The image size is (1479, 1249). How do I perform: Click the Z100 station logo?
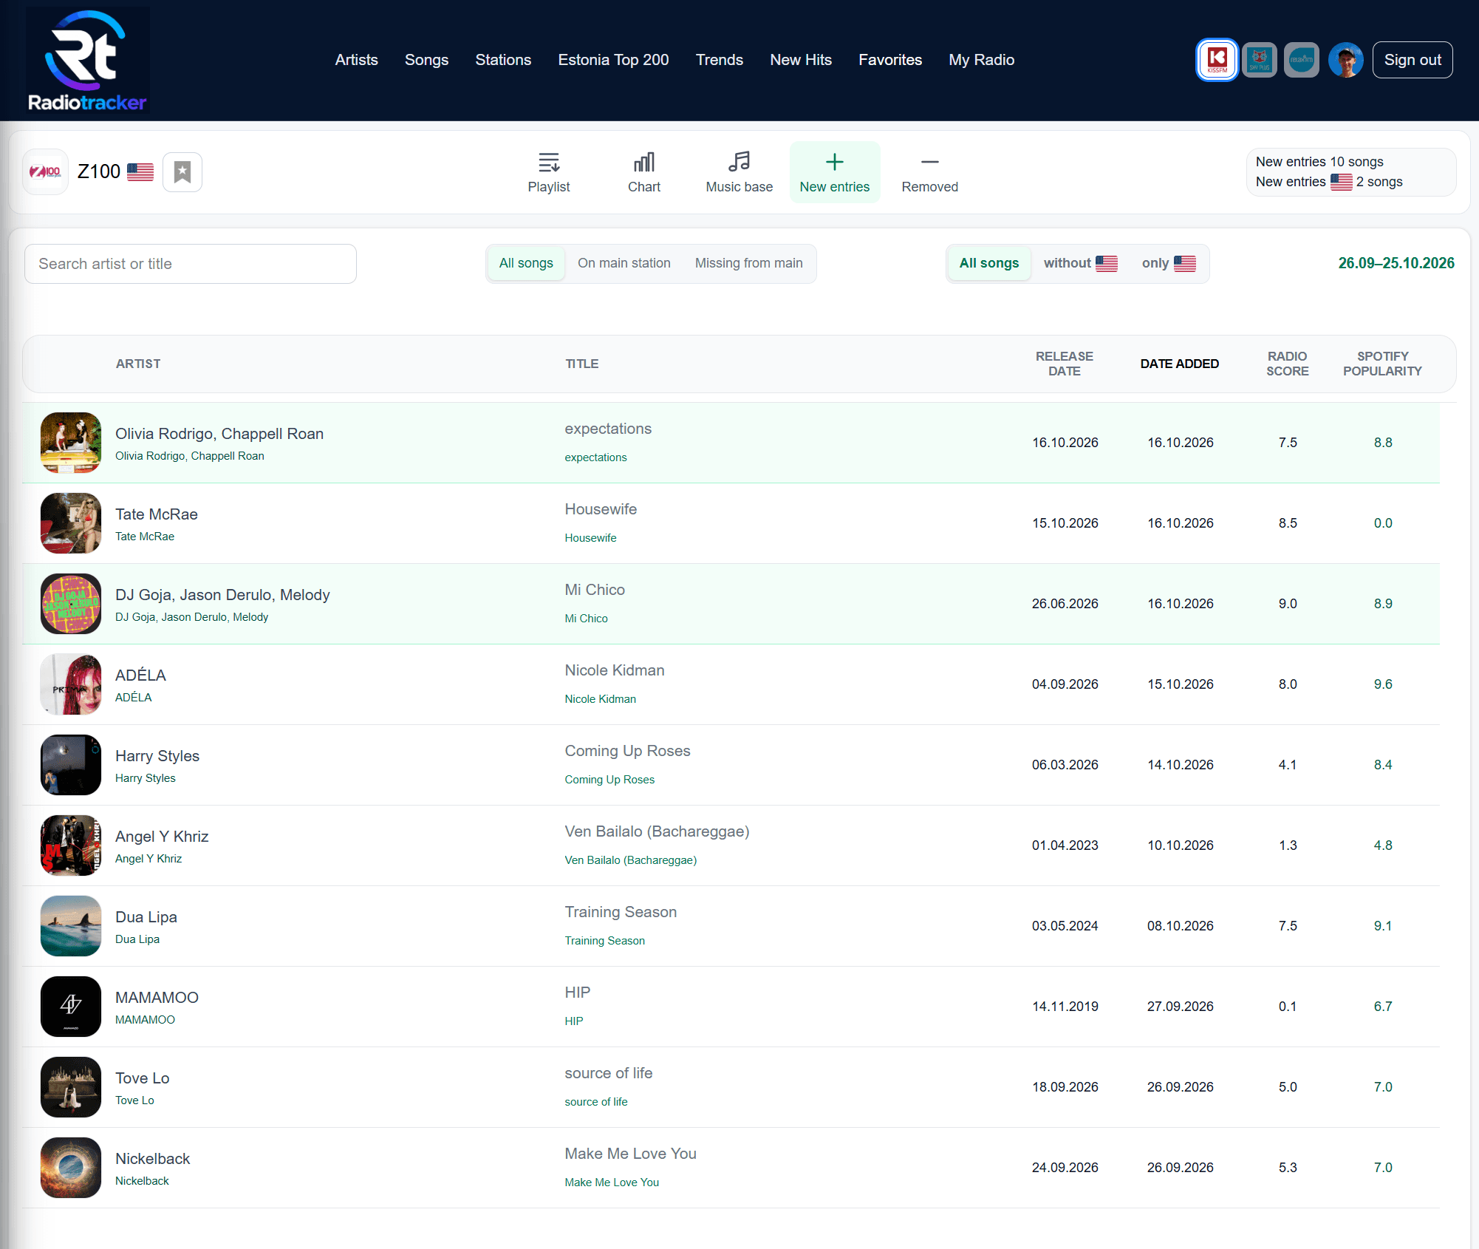click(x=45, y=171)
